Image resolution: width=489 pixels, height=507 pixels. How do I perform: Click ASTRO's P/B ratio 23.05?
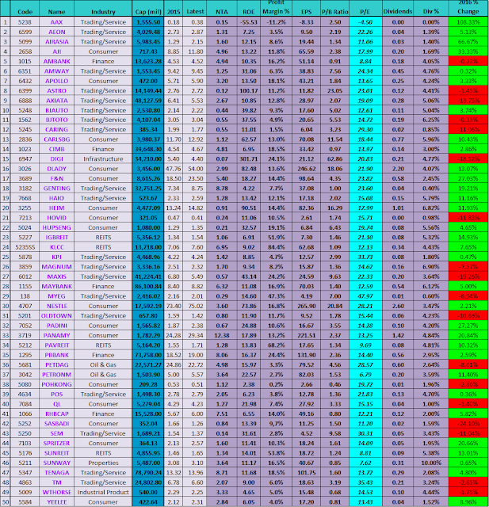[335, 91]
